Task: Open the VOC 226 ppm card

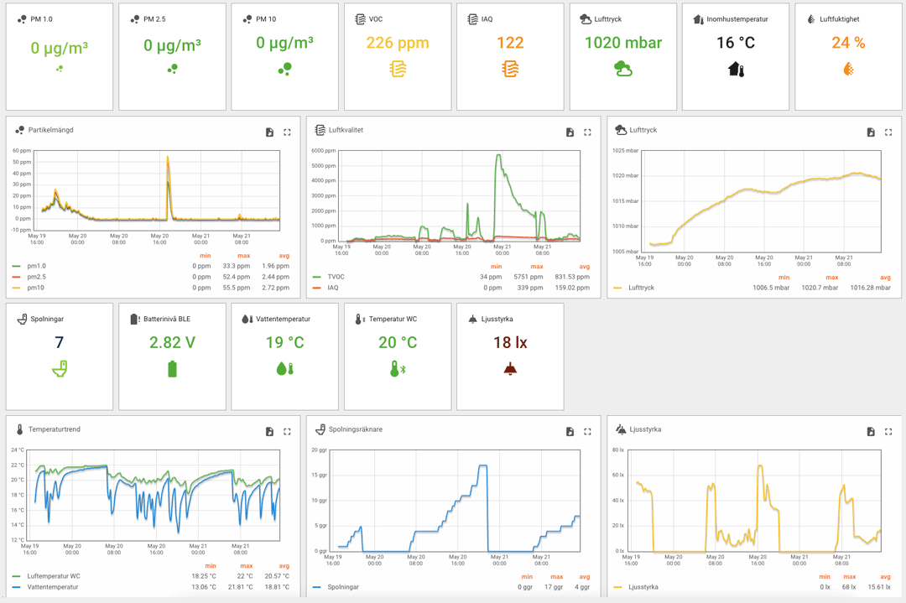Action: coord(398,56)
